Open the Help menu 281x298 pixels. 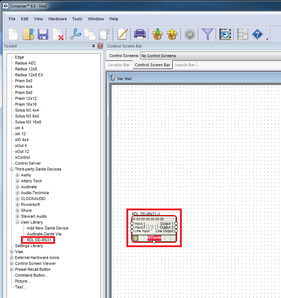point(114,19)
